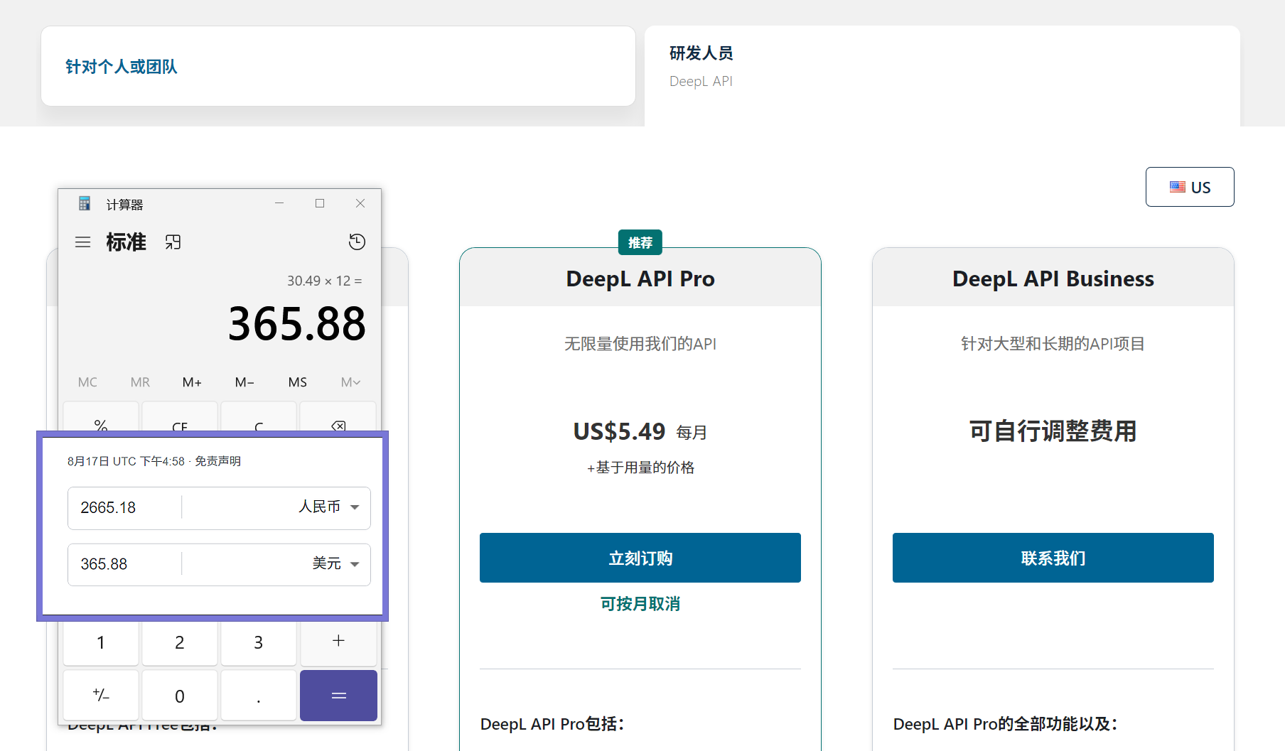The height and width of the screenshot is (751, 1285).
Task: Open the calculator history panel
Action: coord(357,242)
